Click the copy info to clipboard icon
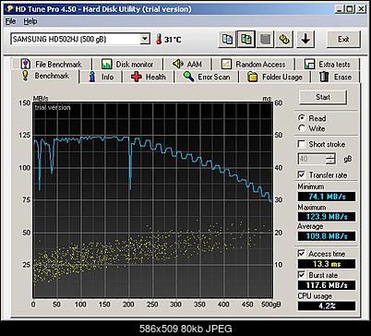The image size is (371, 336). [x=227, y=40]
